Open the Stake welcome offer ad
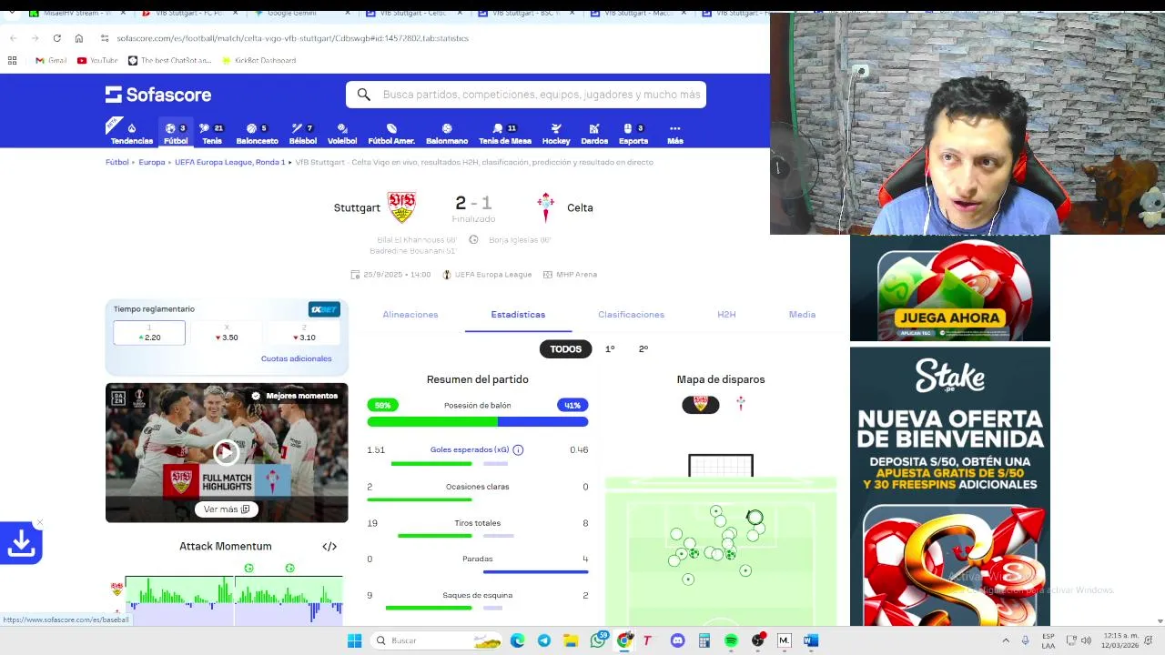Viewport: 1165px width, 655px height. click(950, 487)
